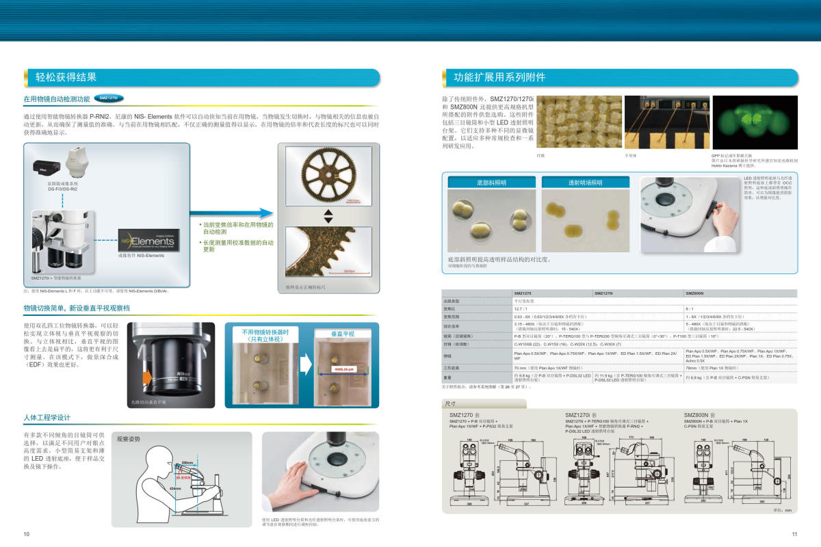Click the SMZ1270i column header in the table
The height and width of the screenshot is (547, 821).
pyautogui.click(x=604, y=293)
